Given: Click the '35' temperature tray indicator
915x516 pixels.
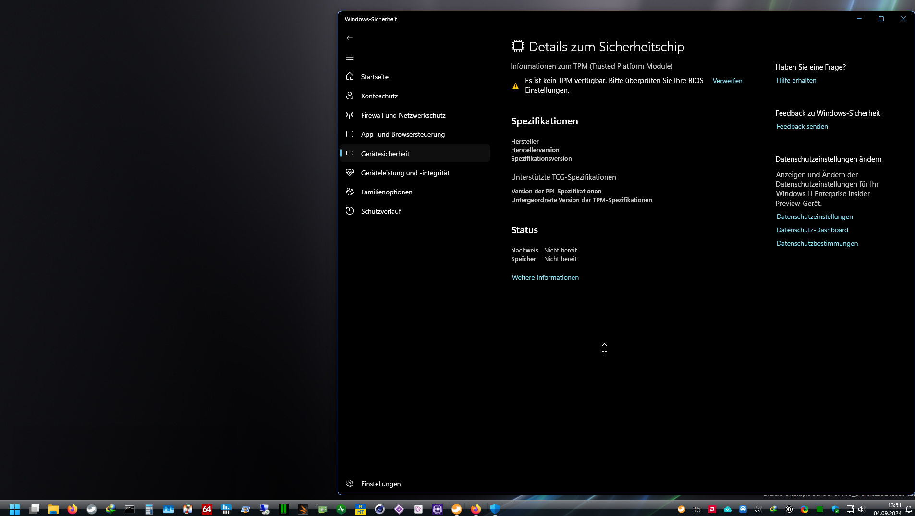Looking at the screenshot, I should tap(697, 509).
